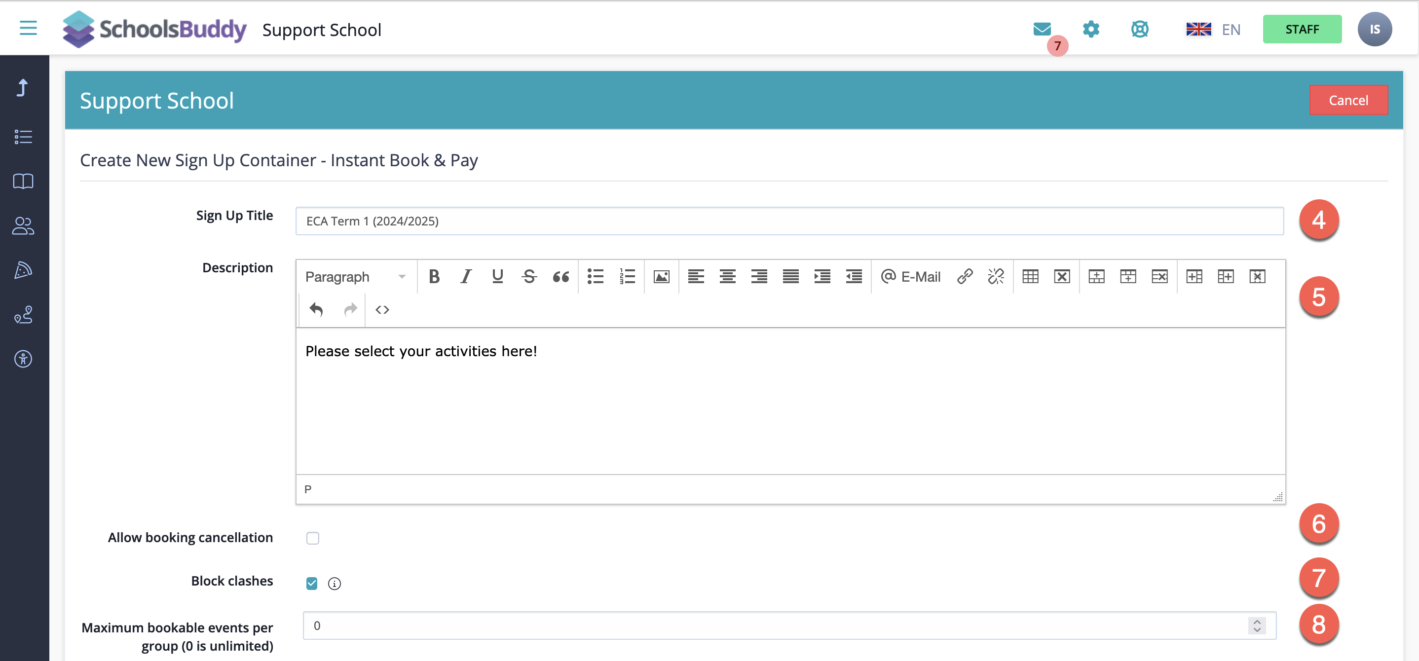Image resolution: width=1419 pixels, height=661 pixels.
Task: Open source code view in editor
Action: coord(382,310)
